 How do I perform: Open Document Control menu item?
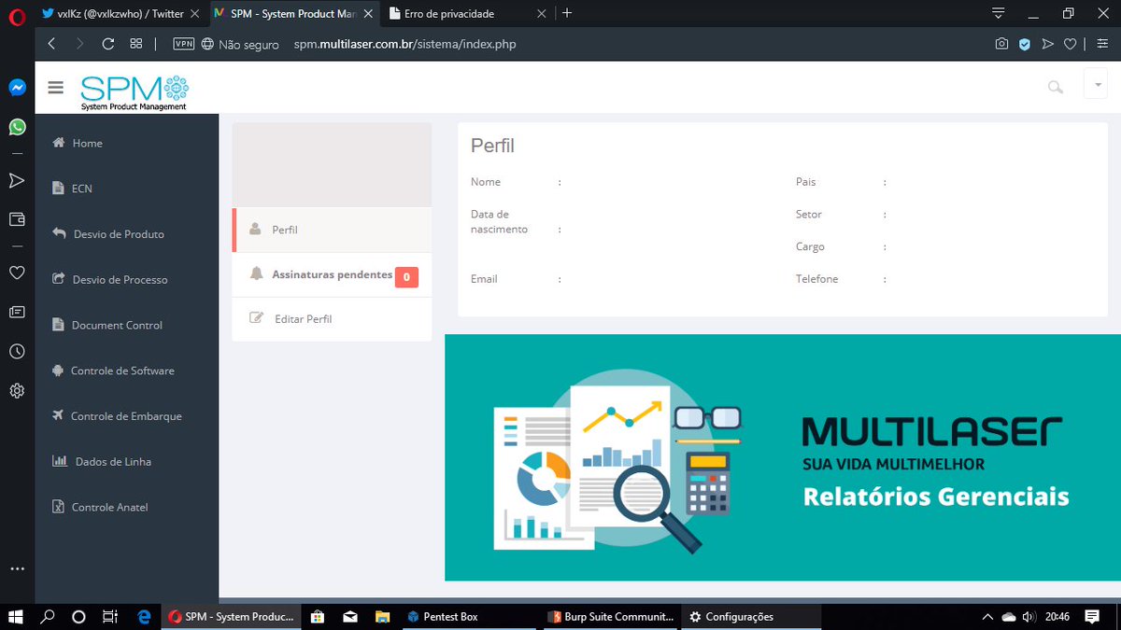click(127, 326)
